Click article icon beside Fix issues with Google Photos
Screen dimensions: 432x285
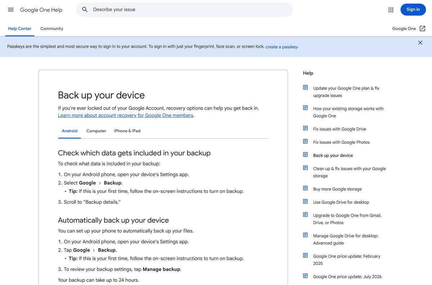(x=306, y=141)
